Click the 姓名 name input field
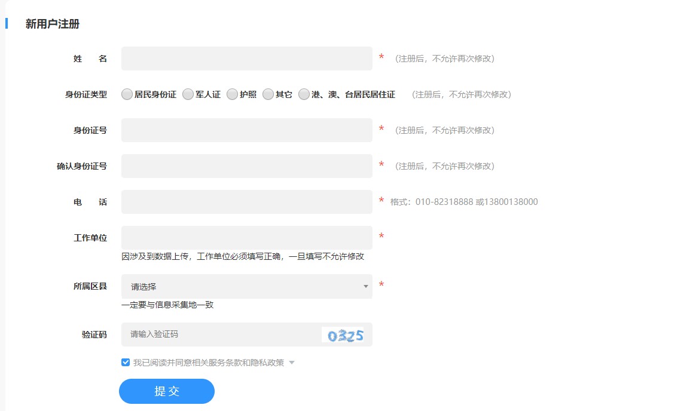 point(246,58)
